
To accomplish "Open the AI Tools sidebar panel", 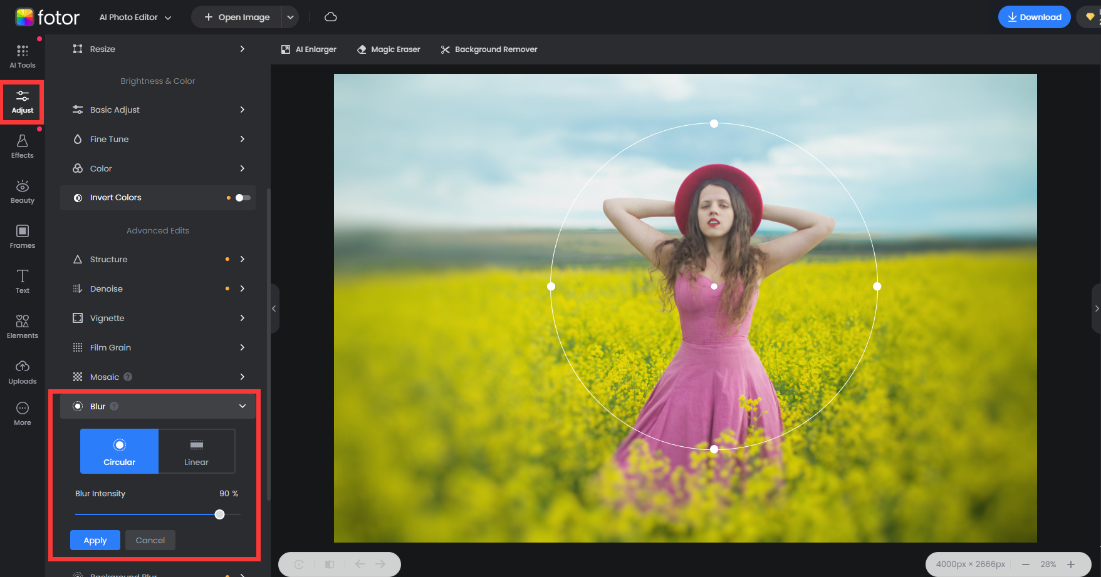I will pyautogui.click(x=23, y=56).
